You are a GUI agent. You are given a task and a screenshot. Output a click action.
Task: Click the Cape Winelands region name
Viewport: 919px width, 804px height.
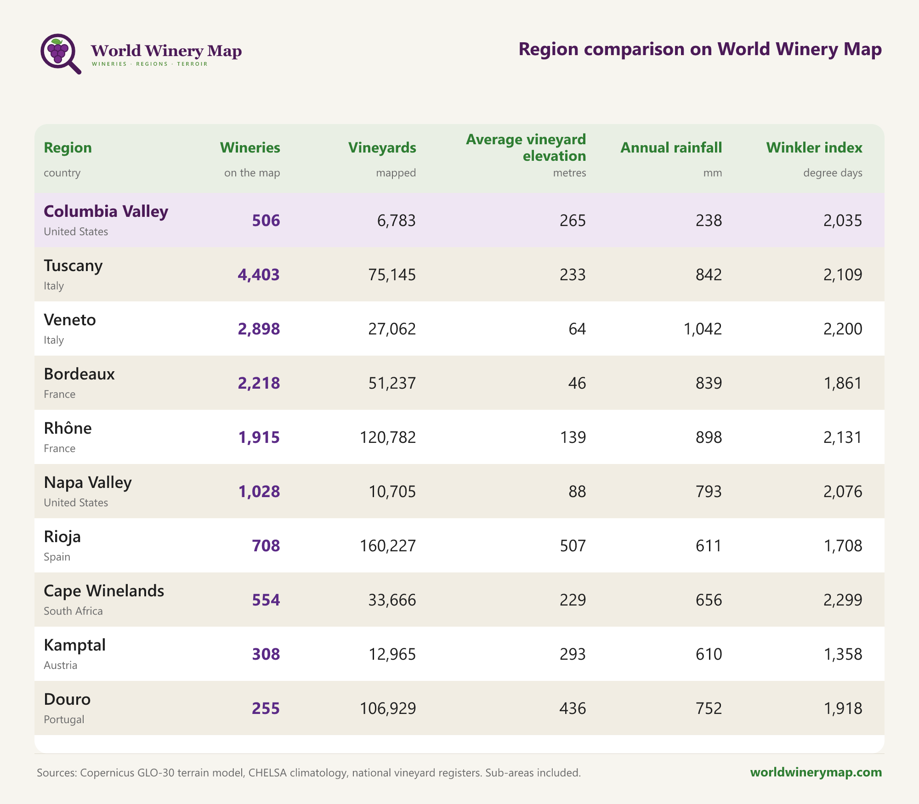tap(104, 591)
